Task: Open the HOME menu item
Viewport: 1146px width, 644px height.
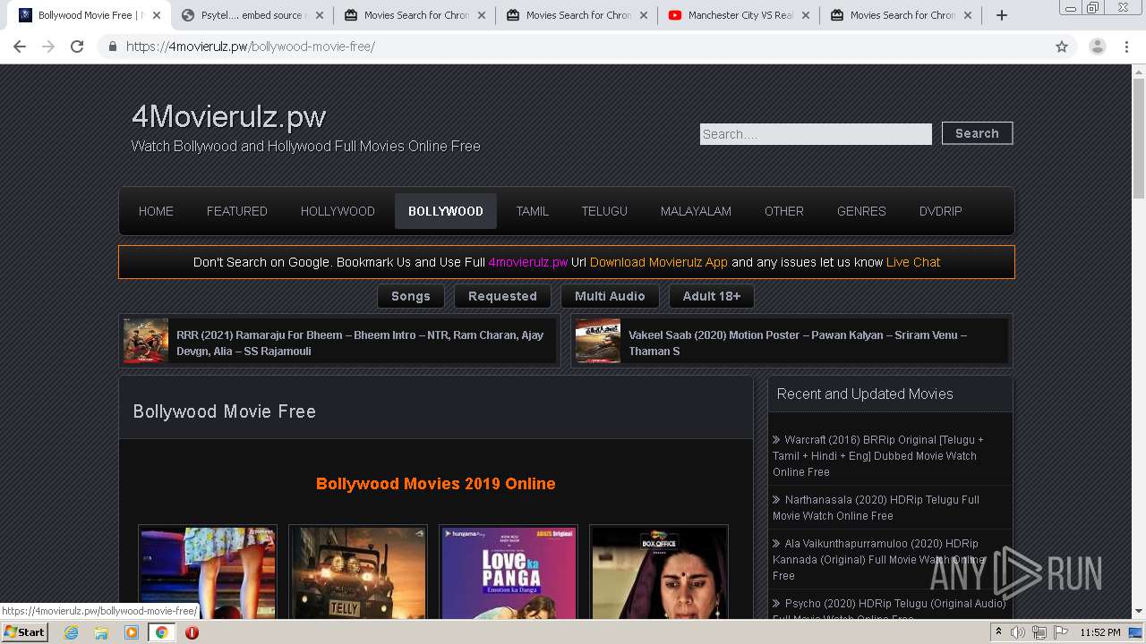Action: click(x=156, y=211)
